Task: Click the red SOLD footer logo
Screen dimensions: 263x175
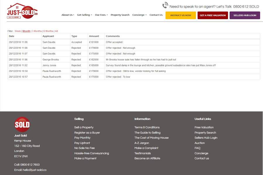Action: tap(22, 125)
